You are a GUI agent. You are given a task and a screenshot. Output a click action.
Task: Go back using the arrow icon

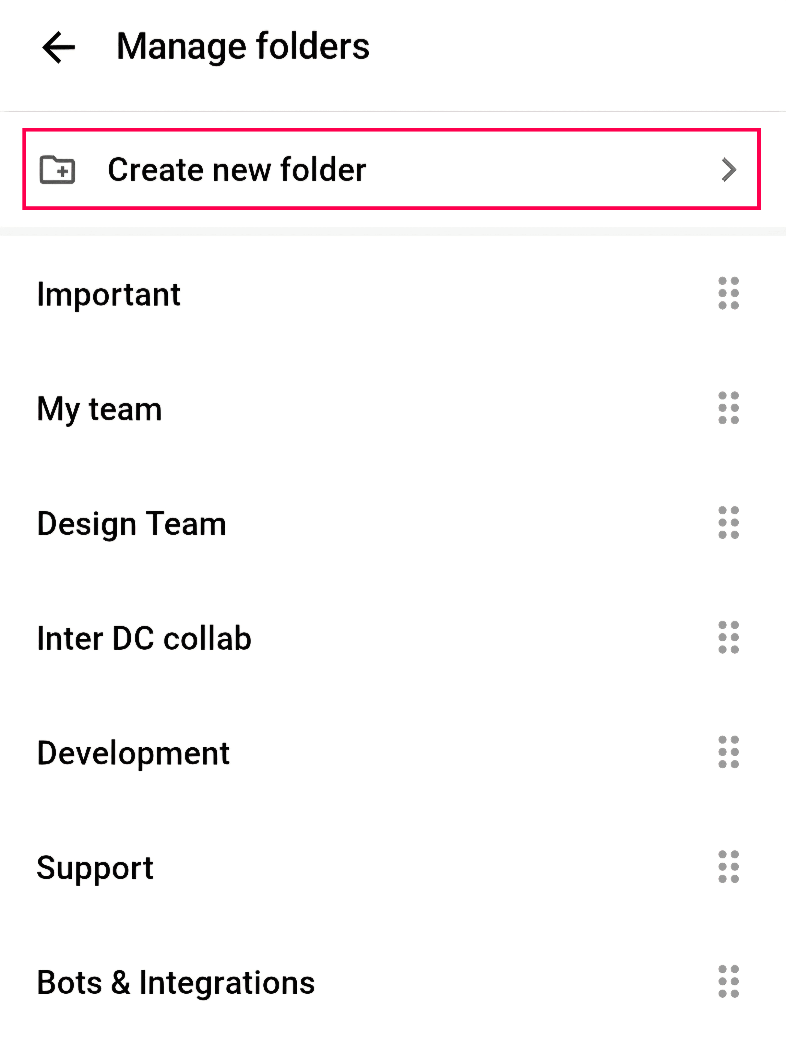tap(58, 47)
